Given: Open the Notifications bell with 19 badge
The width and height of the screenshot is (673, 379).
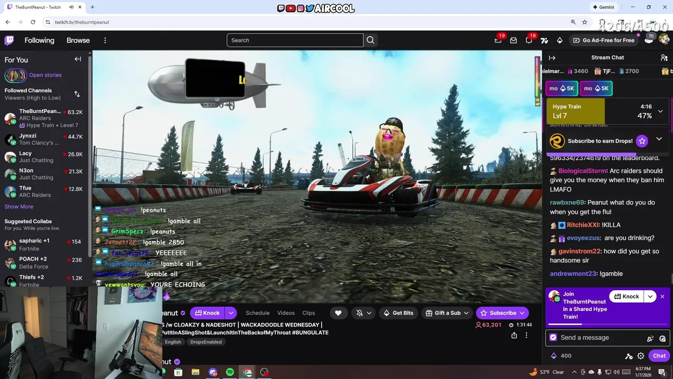Looking at the screenshot, I should (529, 41).
